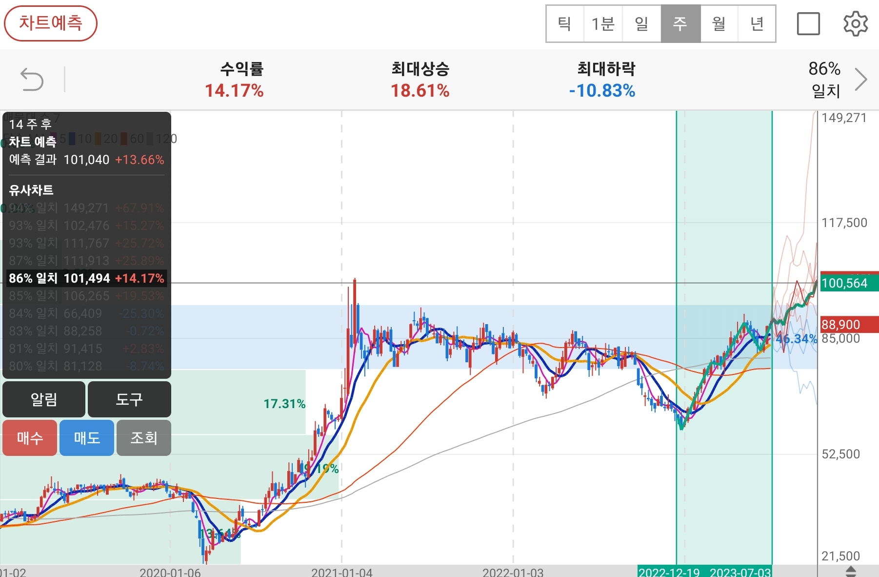The image size is (879, 577).
Task: Switch to 일 daily timeframe tab
Action: coord(641,23)
